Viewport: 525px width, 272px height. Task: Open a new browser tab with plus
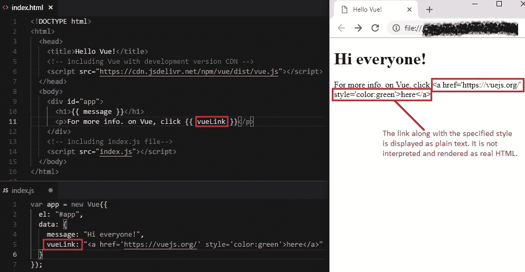coord(429,9)
